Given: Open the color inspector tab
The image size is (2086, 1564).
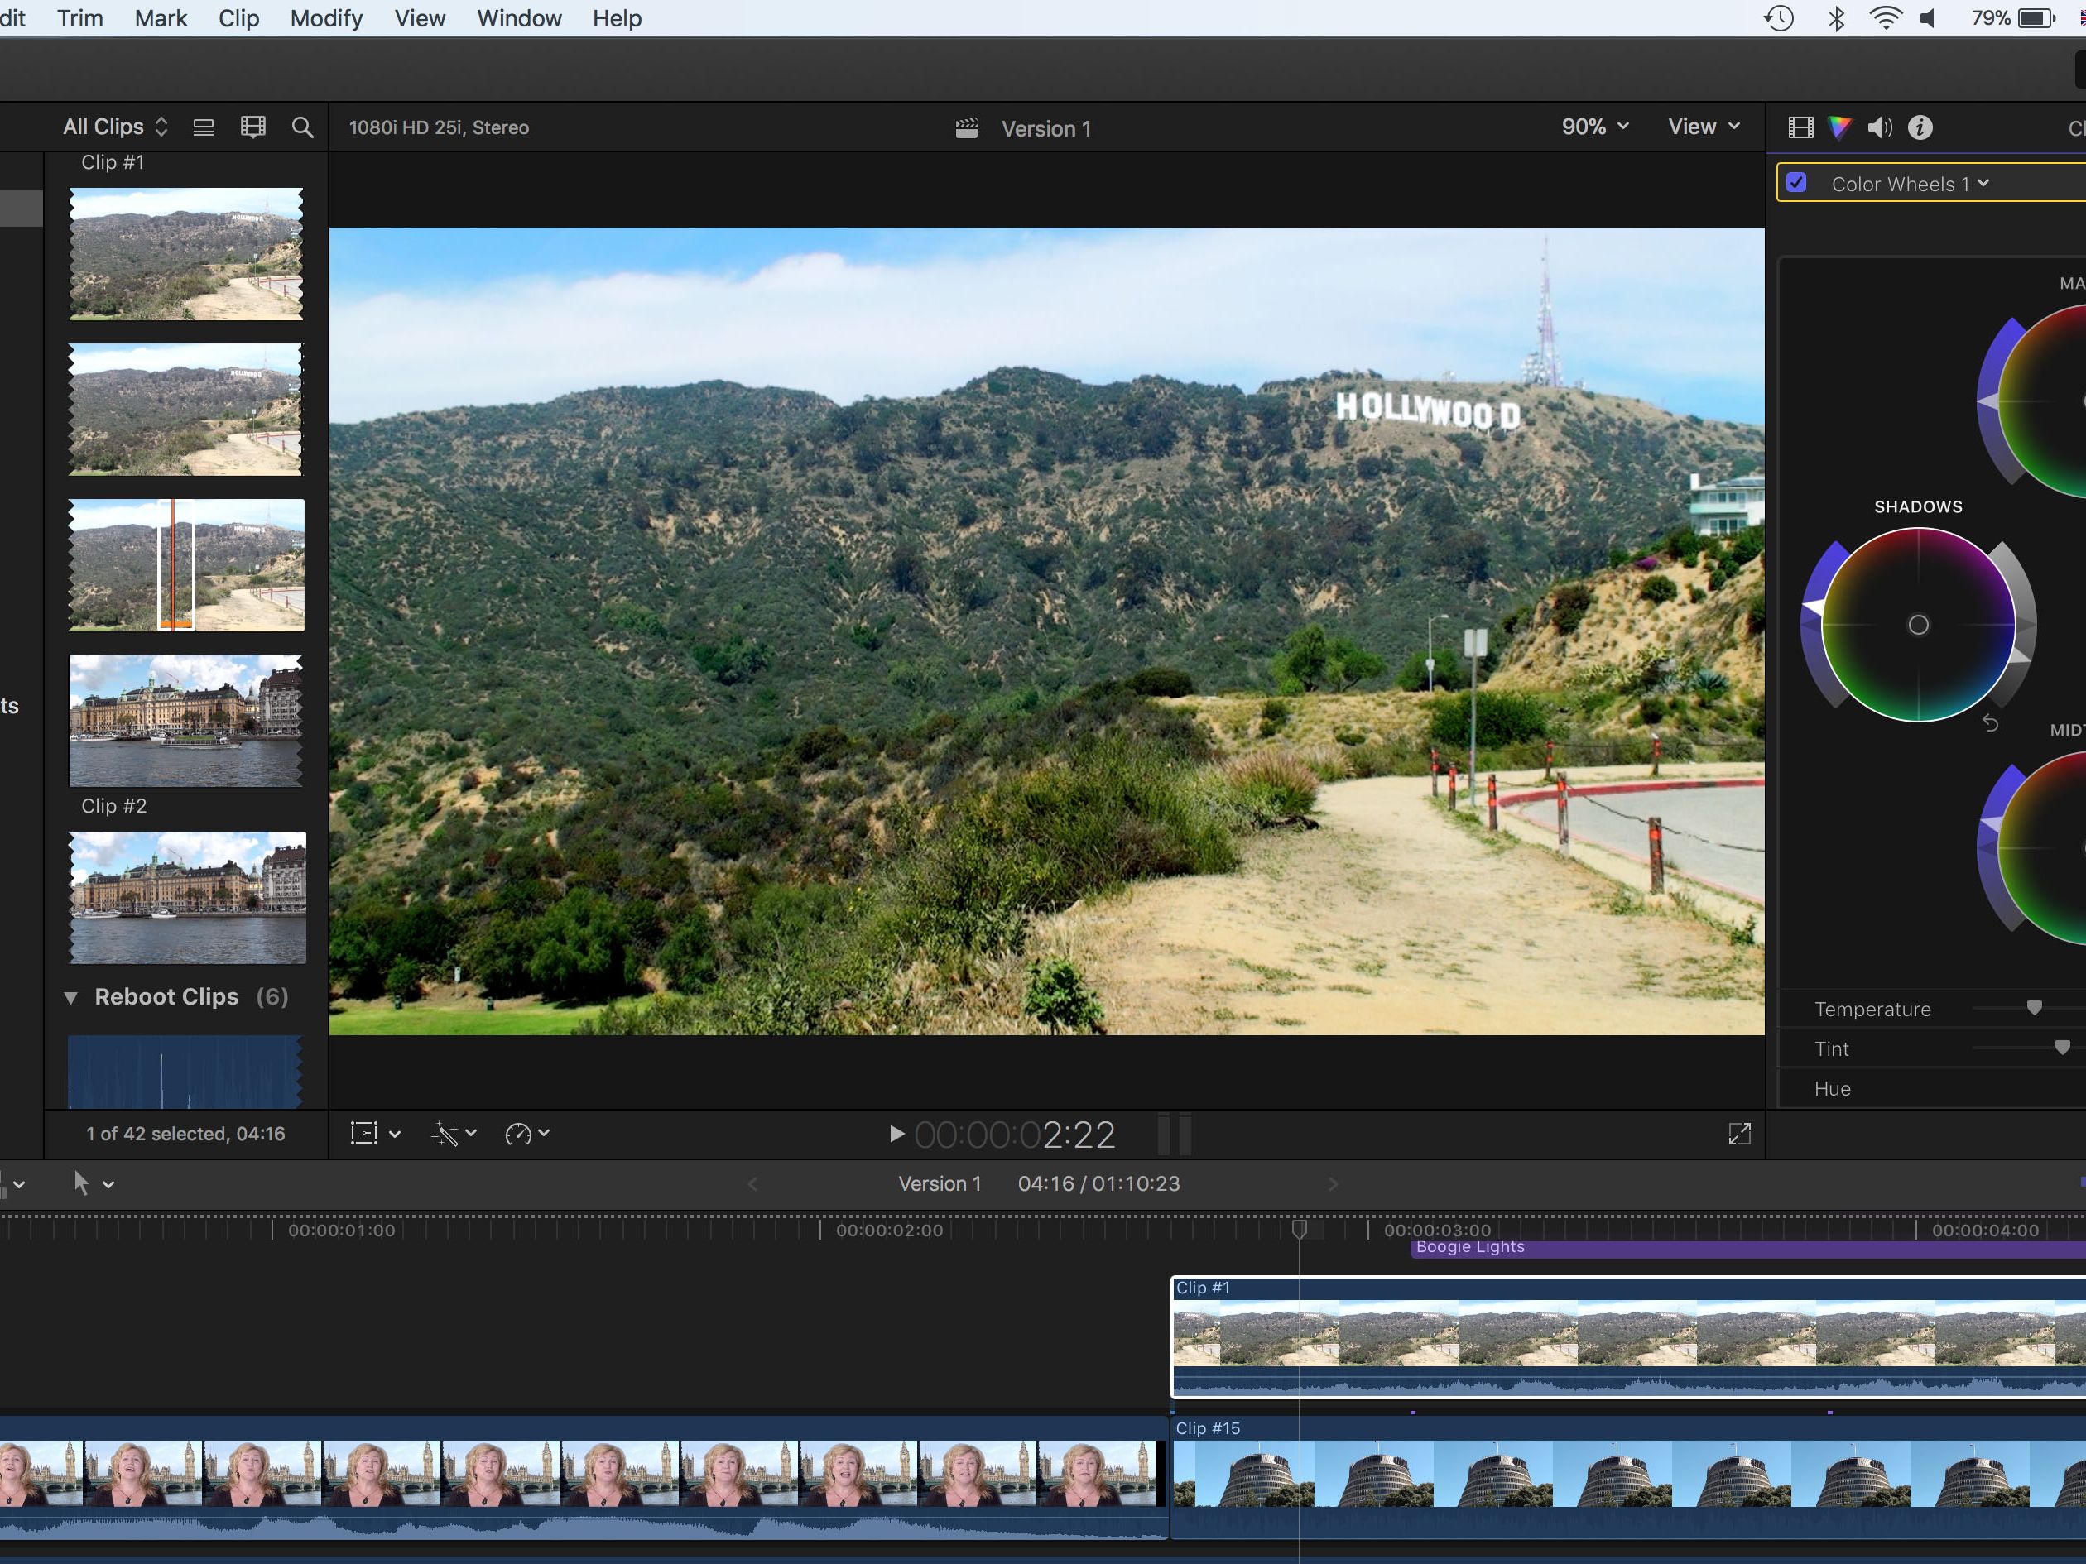Looking at the screenshot, I should [x=1840, y=127].
